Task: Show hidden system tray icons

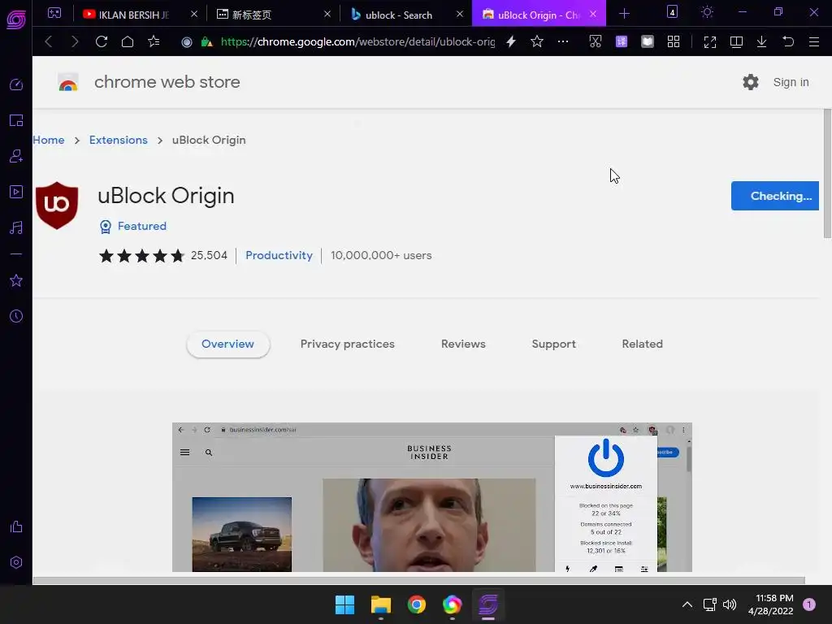Action: click(687, 604)
